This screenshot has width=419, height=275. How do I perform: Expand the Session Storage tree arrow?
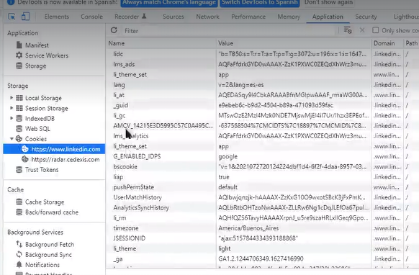(12, 108)
